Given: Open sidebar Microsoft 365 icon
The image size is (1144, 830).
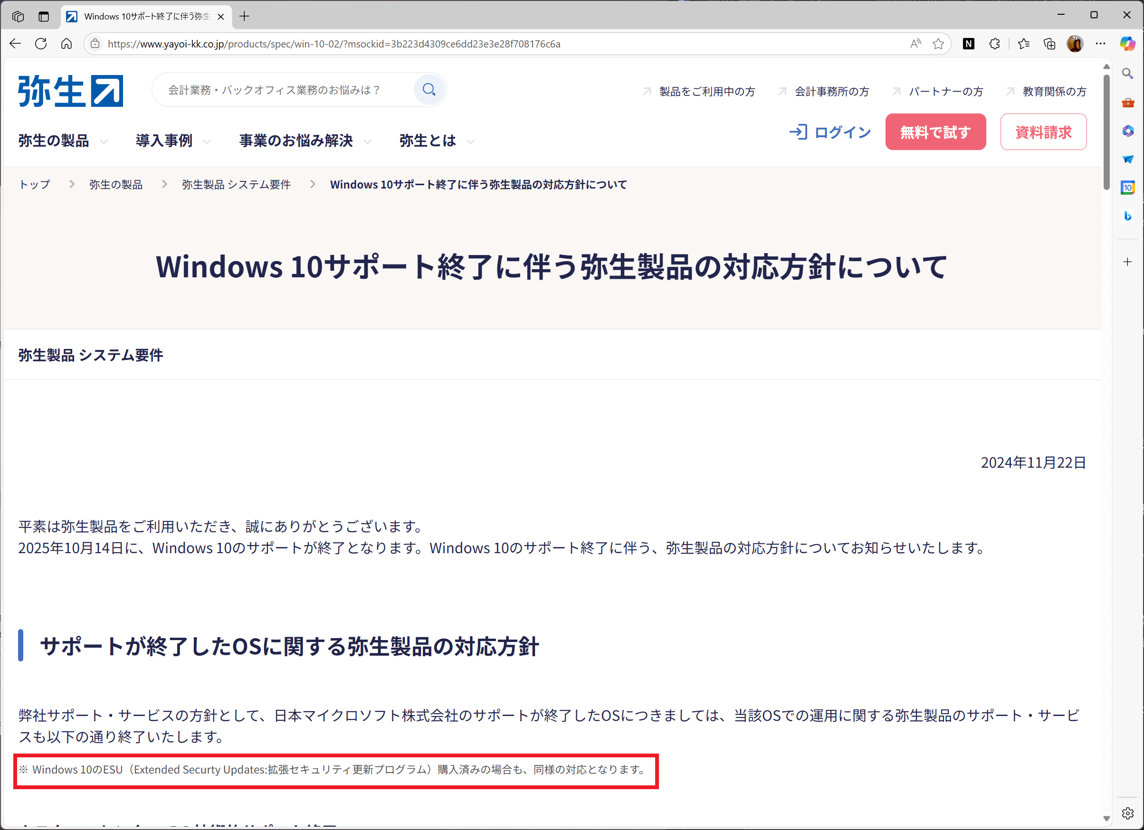Looking at the screenshot, I should [x=1127, y=131].
